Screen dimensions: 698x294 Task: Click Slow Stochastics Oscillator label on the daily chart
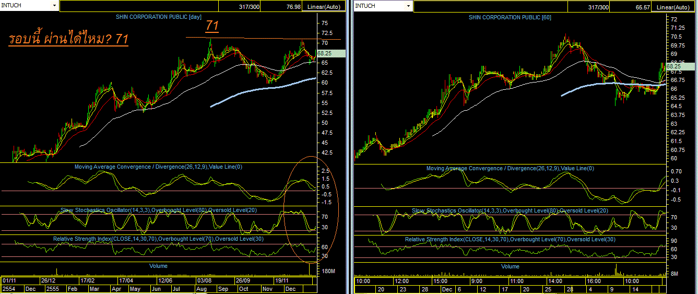point(158,210)
